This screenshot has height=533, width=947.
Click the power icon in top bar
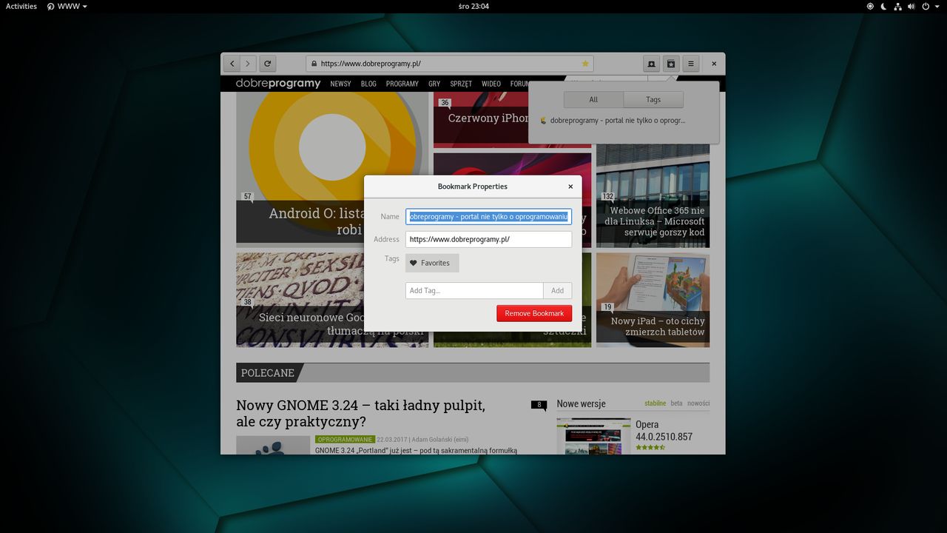coord(925,6)
